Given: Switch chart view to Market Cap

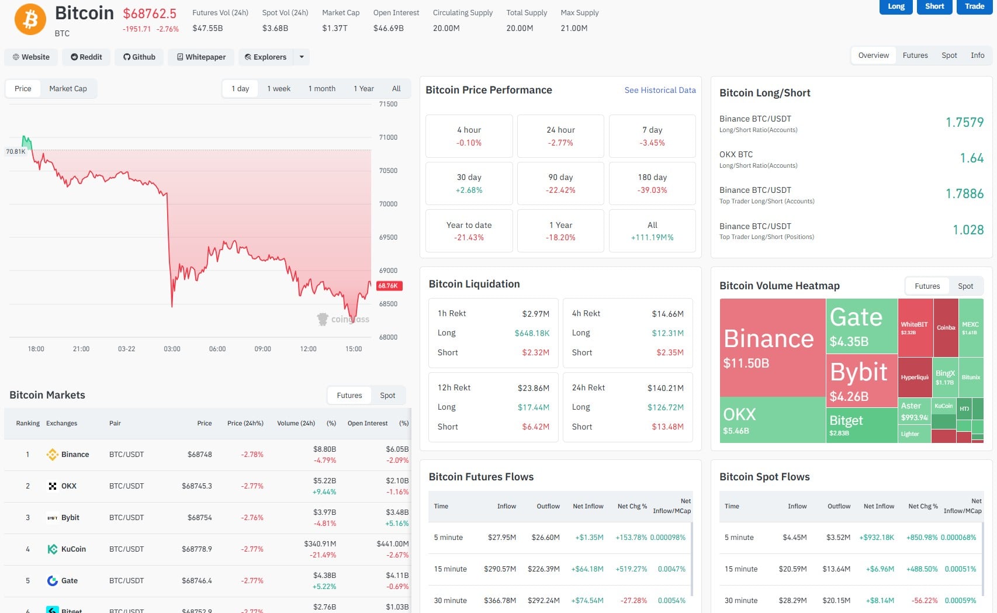Looking at the screenshot, I should click(x=68, y=88).
